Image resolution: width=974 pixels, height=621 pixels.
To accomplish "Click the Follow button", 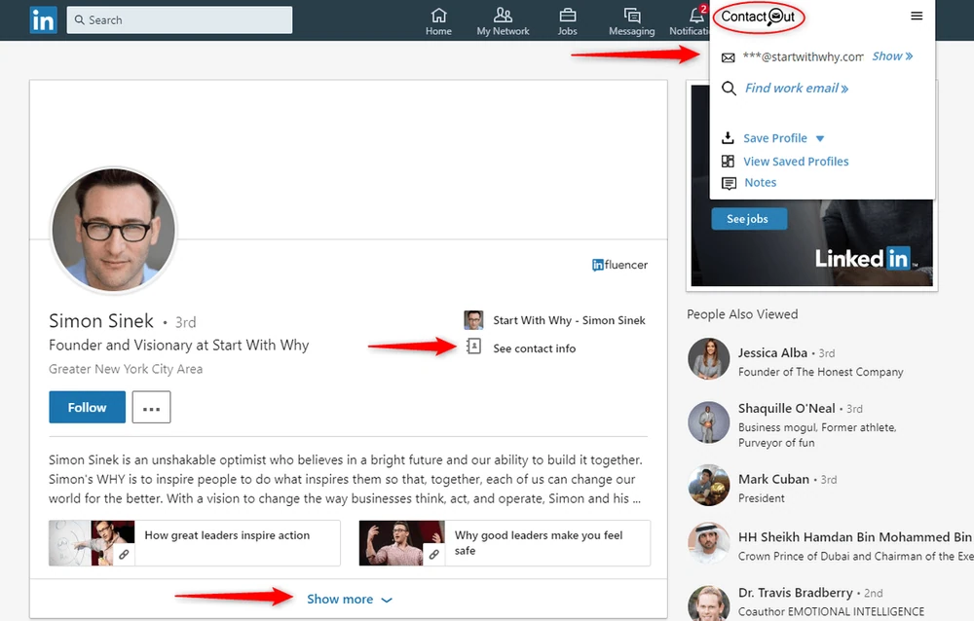I will [87, 408].
